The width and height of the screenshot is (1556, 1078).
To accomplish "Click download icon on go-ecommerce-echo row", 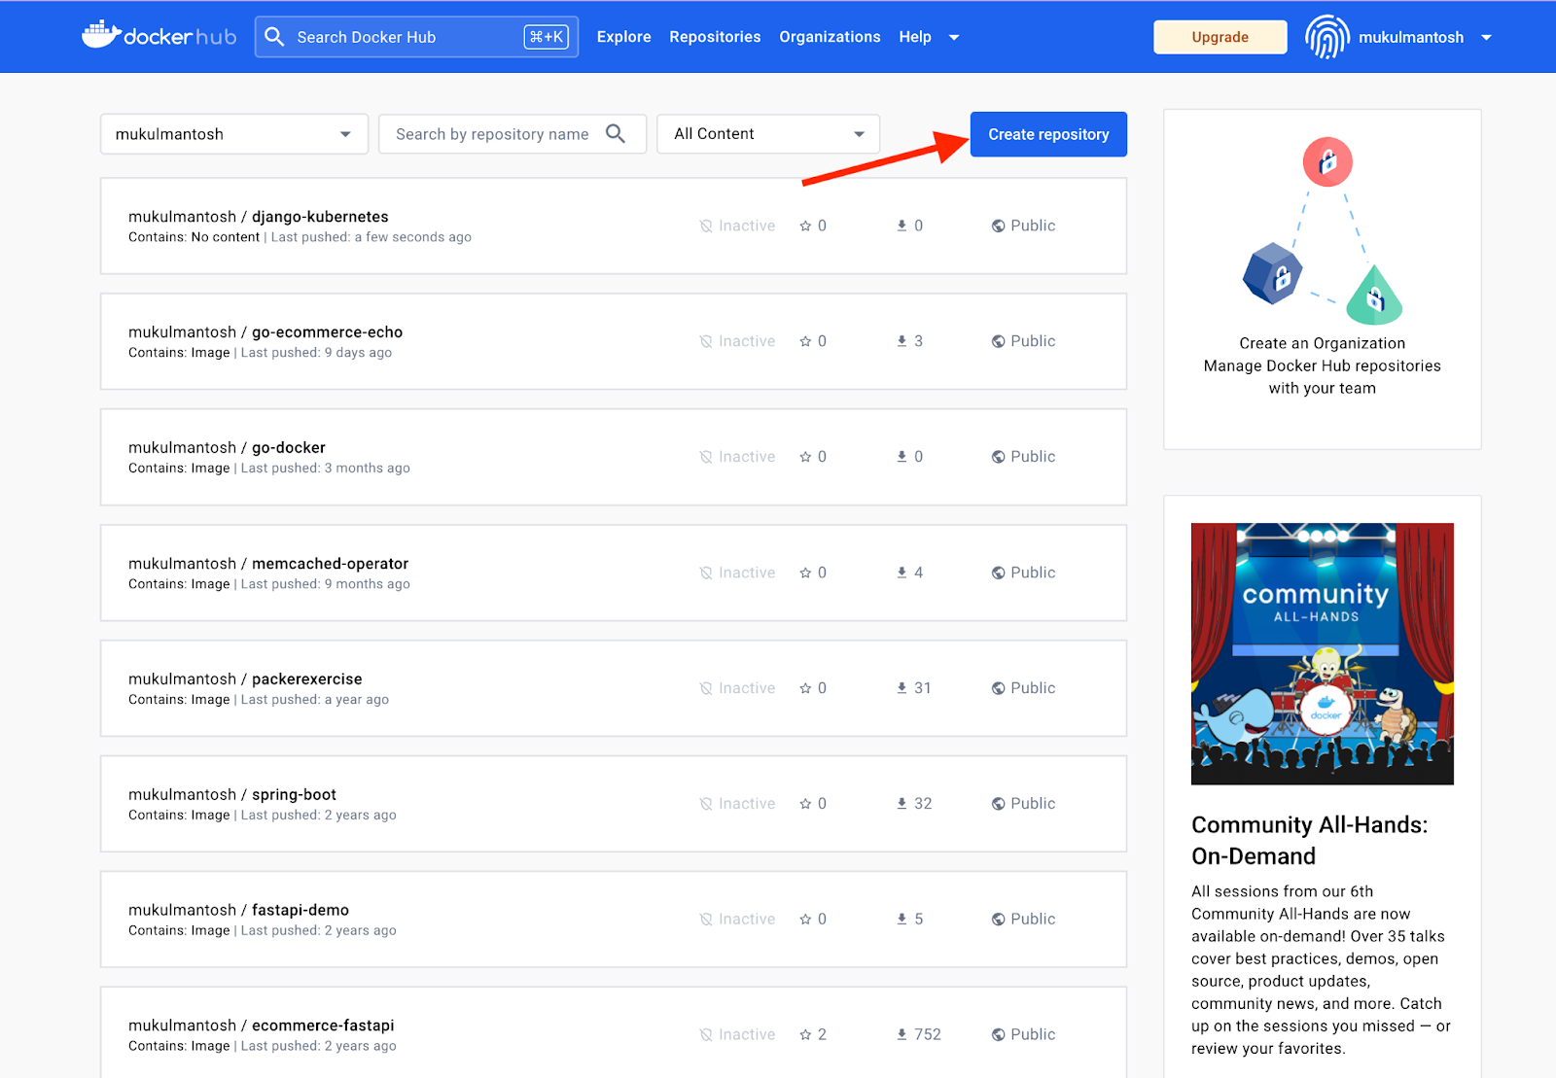I will (x=902, y=341).
